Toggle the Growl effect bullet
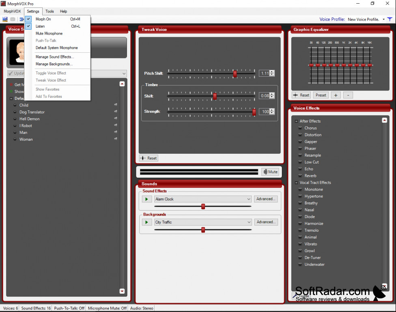This screenshot has width=396, height=312. point(300,250)
